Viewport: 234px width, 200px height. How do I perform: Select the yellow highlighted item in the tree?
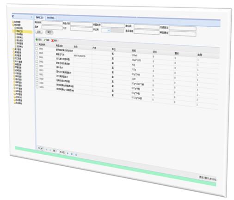point(23,31)
